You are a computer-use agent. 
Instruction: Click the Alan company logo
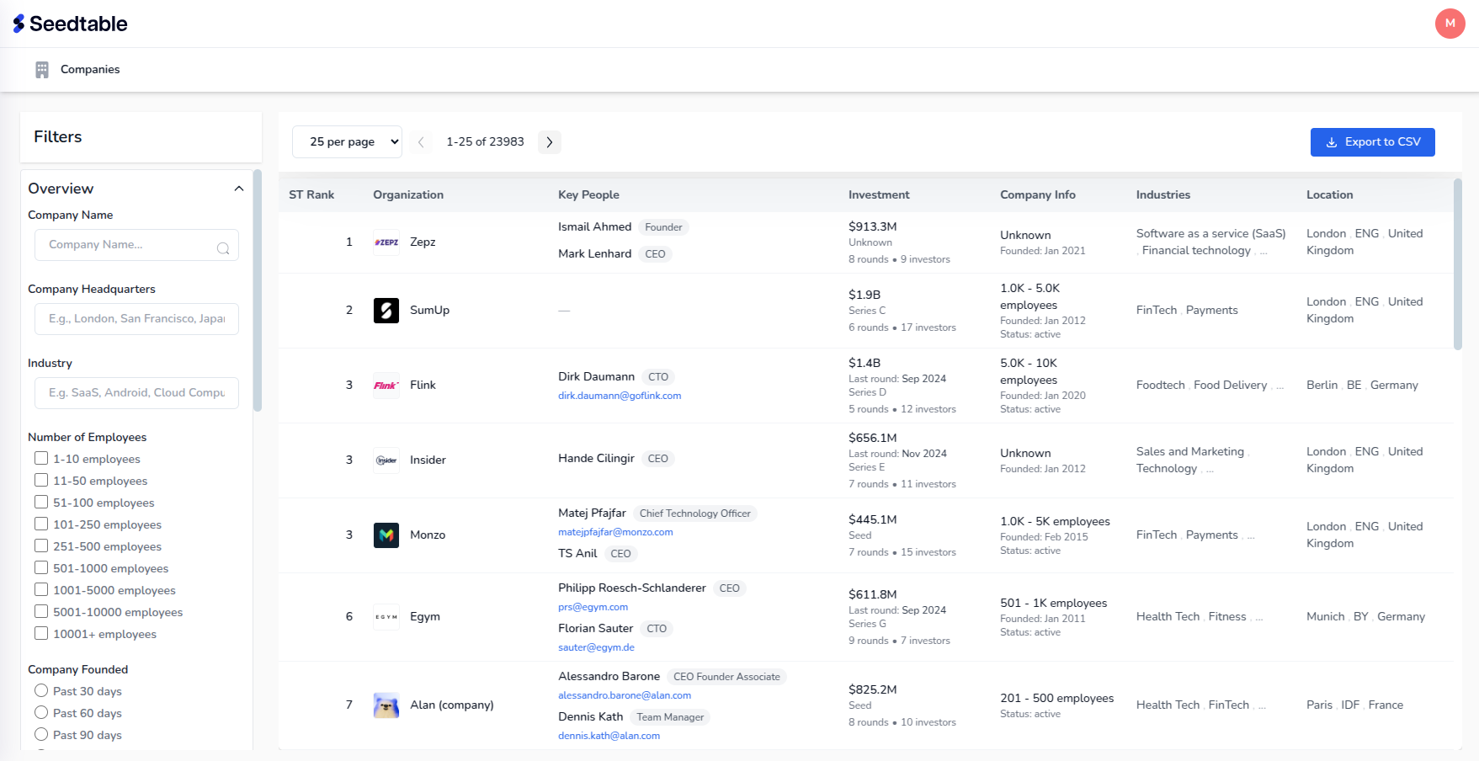tap(386, 705)
